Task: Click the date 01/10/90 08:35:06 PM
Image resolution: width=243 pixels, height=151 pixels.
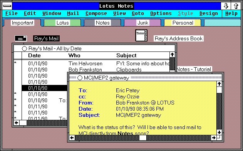Action: click(140, 109)
